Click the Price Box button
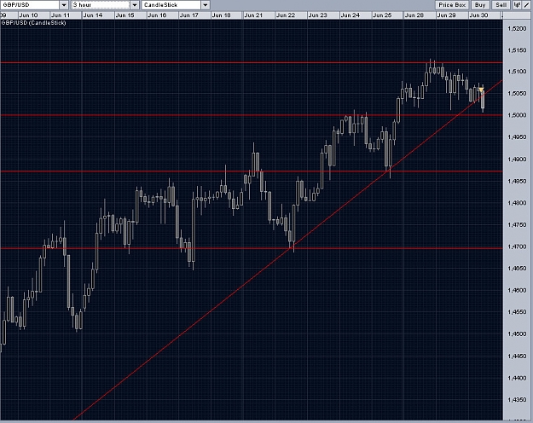 pos(452,5)
